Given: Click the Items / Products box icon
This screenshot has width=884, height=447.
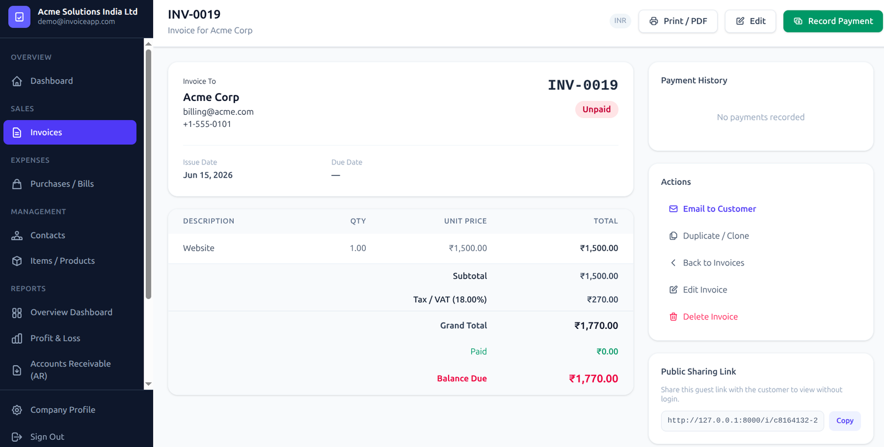Looking at the screenshot, I should pyautogui.click(x=17, y=261).
